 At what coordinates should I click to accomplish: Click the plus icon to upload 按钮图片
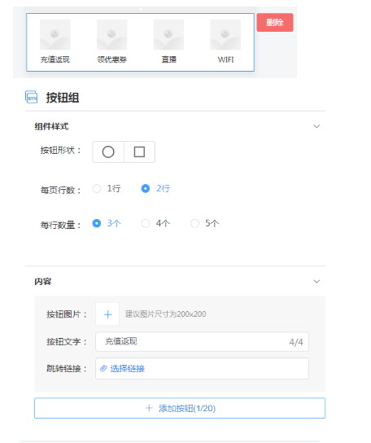pos(107,314)
